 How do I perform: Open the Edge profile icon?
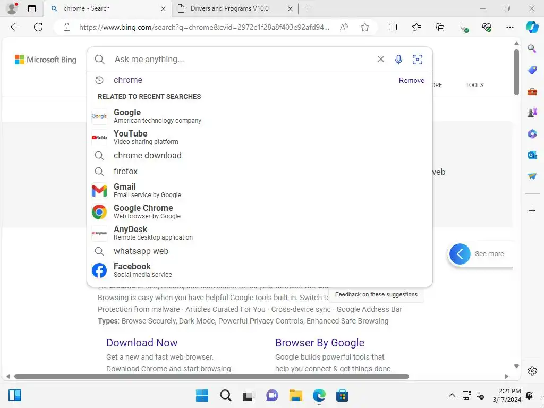(12, 8)
